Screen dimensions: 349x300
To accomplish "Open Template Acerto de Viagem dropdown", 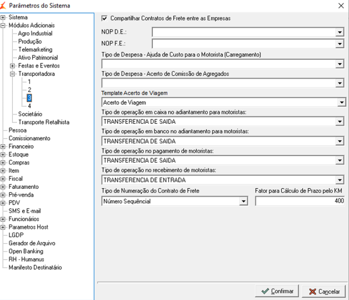I will pyautogui.click(x=341, y=103).
